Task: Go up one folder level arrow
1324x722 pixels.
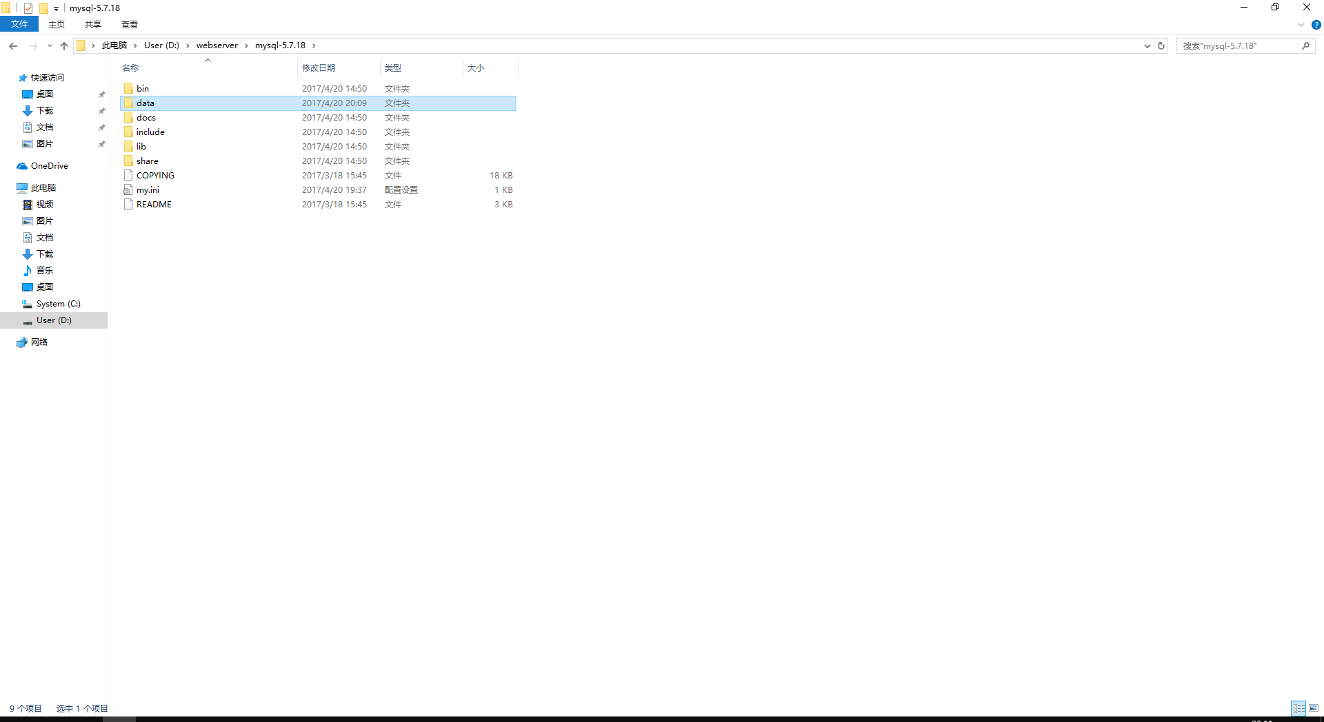Action: point(64,45)
